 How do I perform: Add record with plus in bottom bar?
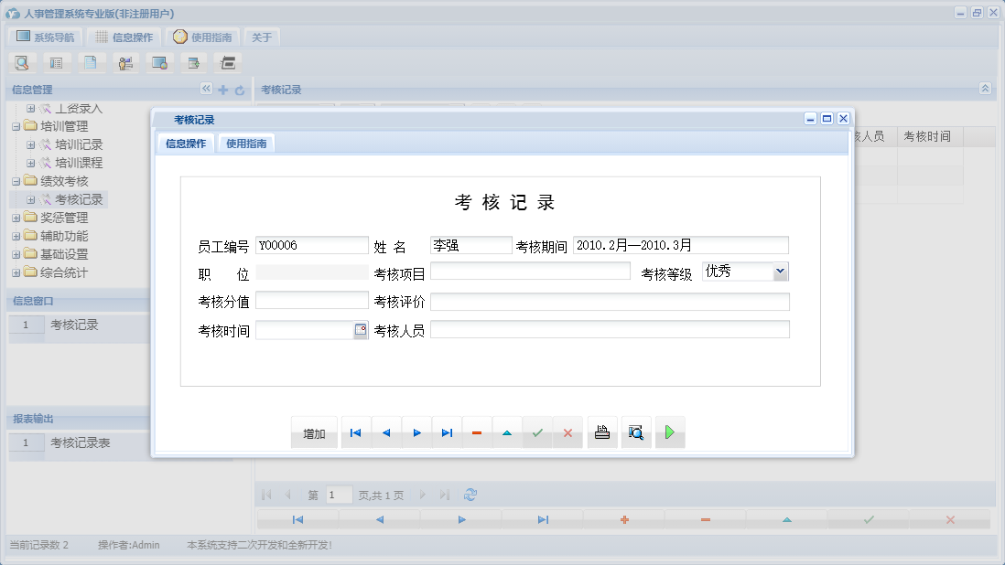point(624,519)
